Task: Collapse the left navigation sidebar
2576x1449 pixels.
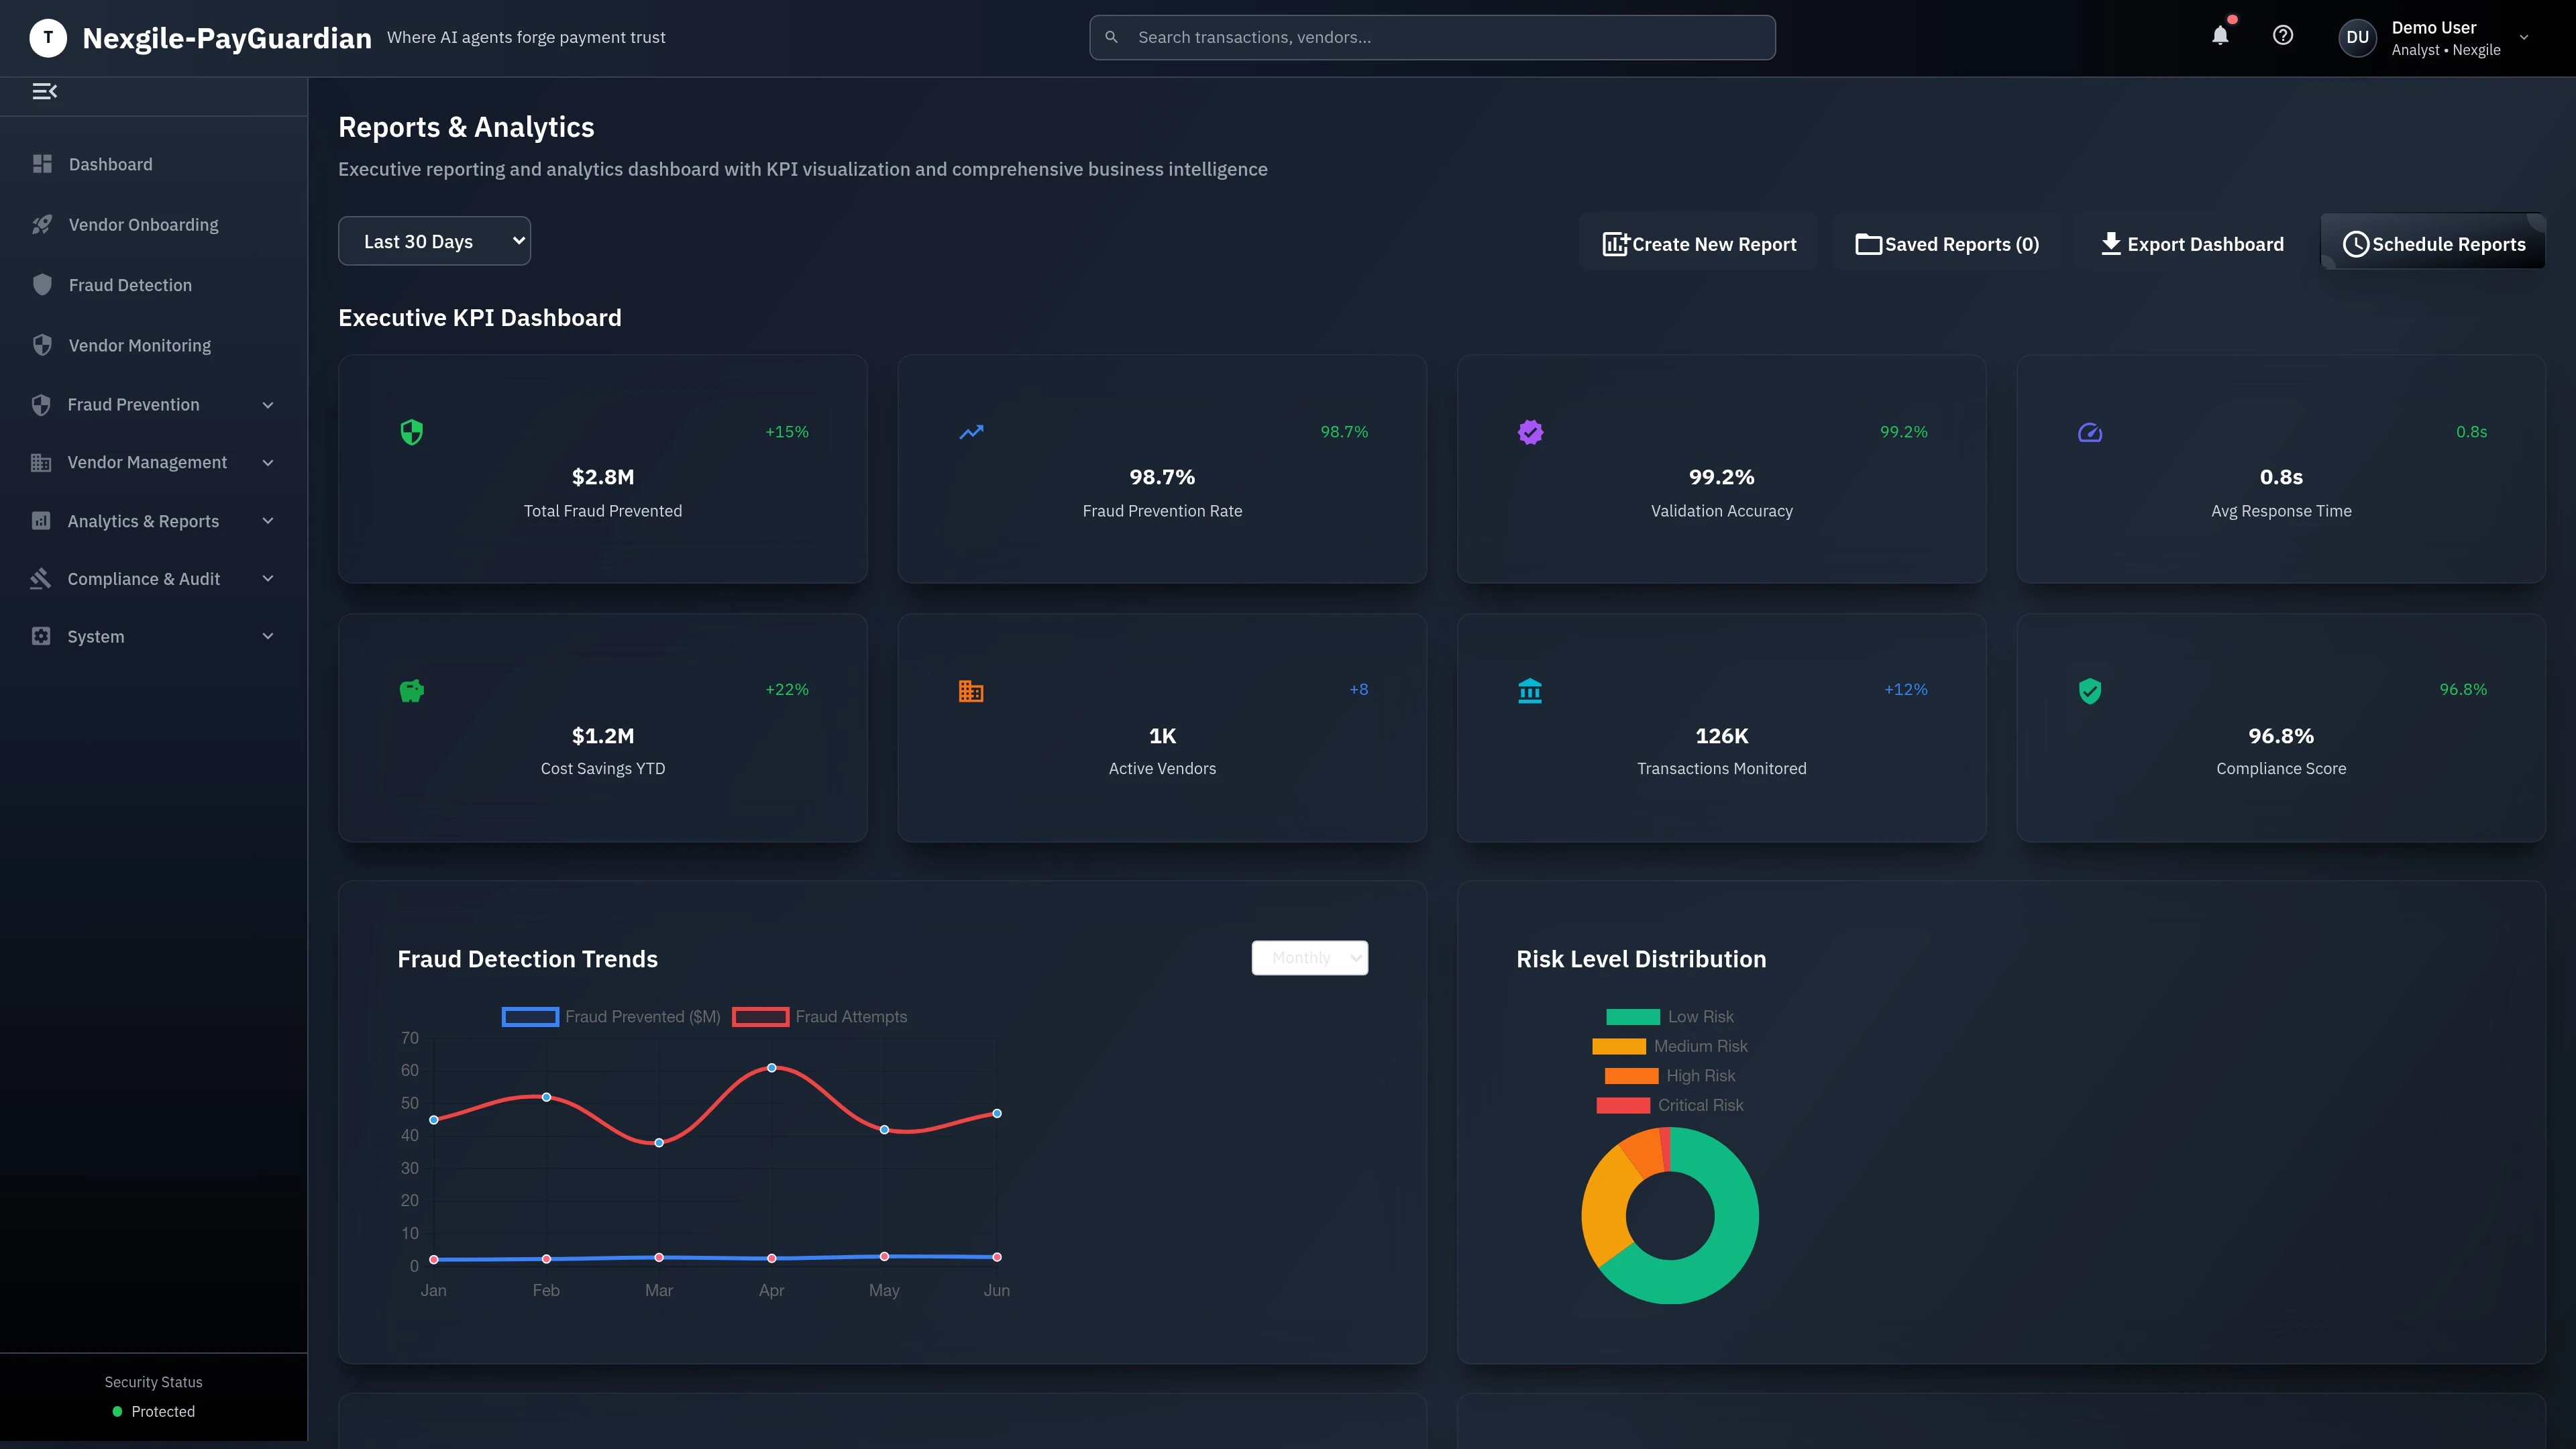Action: tap(45, 91)
